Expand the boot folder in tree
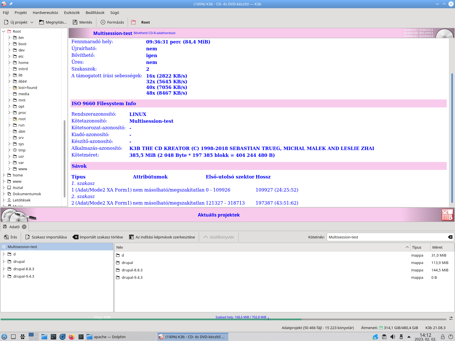This screenshot has height=341, width=455. point(9,44)
